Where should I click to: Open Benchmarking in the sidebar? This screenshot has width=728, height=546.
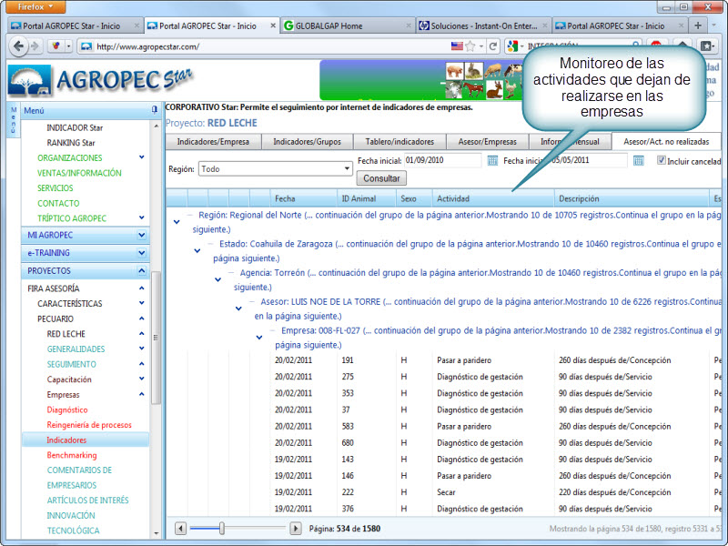[x=72, y=455]
